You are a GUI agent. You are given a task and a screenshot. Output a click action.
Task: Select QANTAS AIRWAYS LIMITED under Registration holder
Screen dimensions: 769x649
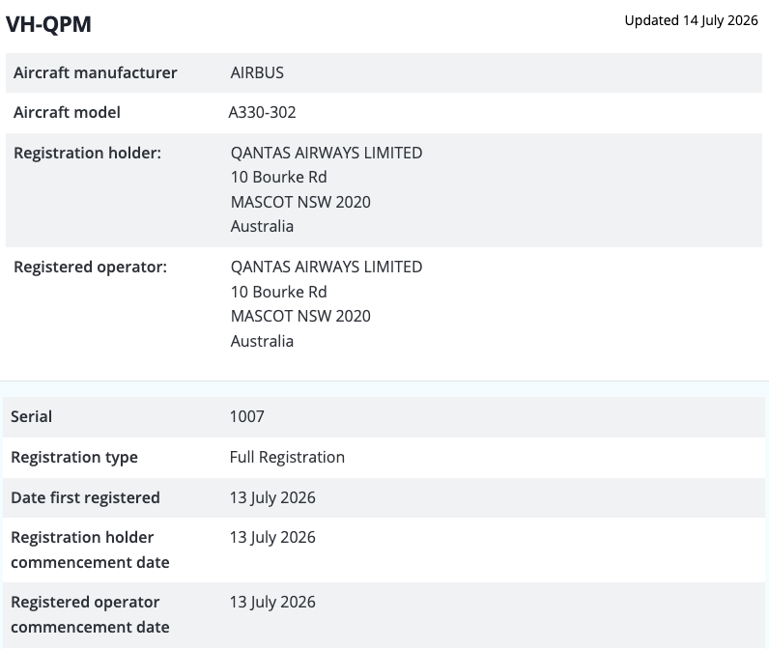[x=327, y=153]
